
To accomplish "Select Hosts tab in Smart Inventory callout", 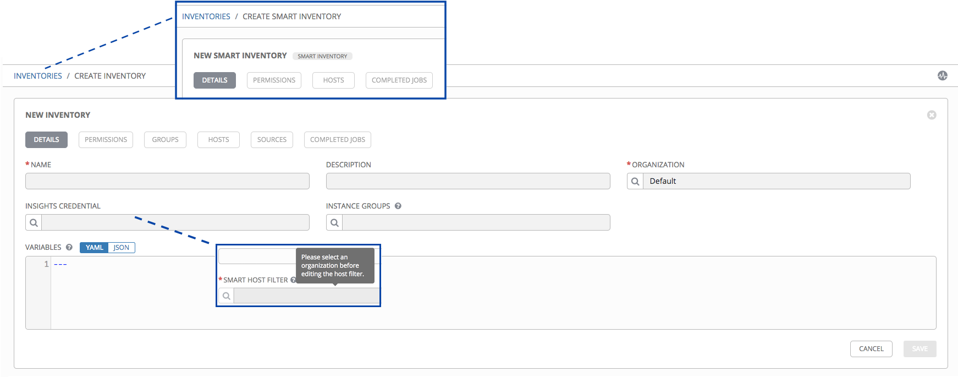I will pos(333,80).
